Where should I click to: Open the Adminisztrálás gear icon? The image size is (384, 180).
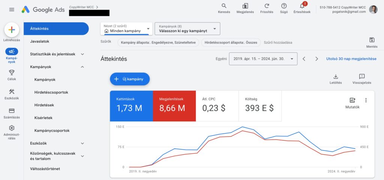pos(12,128)
